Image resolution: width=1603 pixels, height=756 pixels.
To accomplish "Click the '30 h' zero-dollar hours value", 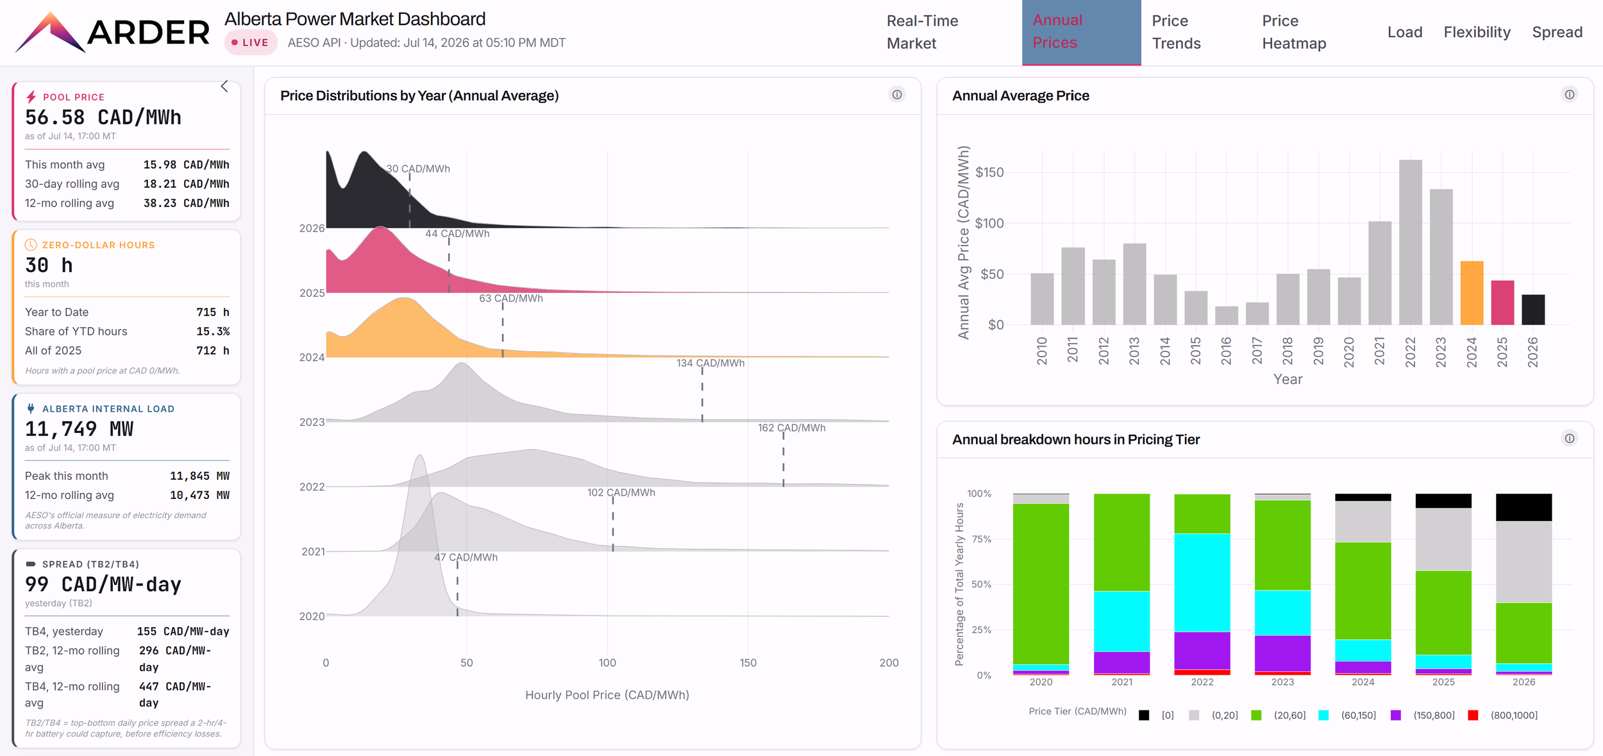I will 49,265.
